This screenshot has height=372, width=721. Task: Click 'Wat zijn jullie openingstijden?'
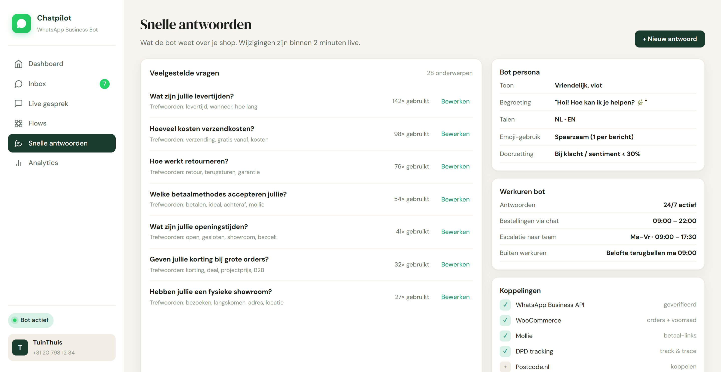(x=199, y=227)
